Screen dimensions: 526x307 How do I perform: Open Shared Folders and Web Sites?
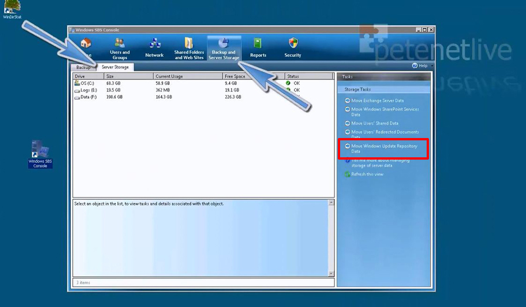click(x=189, y=49)
